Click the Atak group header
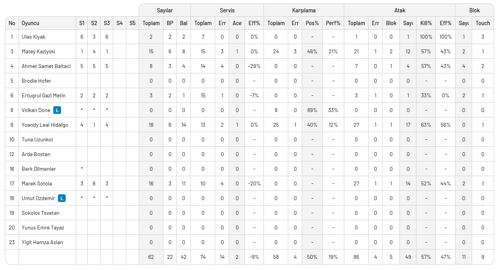Screen dimensions: 498x270 coord(399,10)
